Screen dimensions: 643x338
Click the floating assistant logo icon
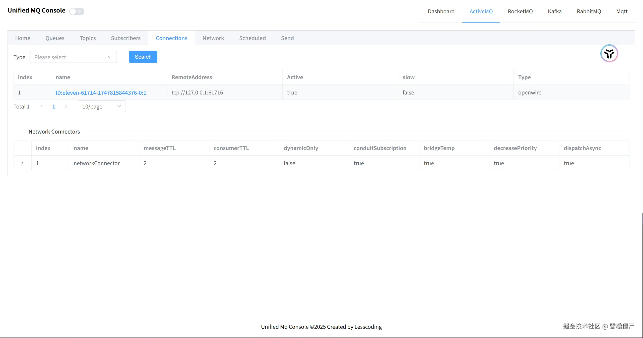point(609,54)
